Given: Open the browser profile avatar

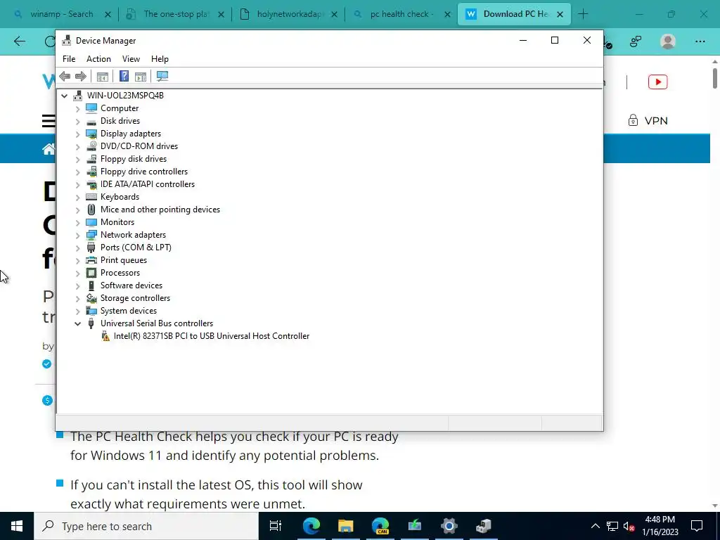Looking at the screenshot, I should point(668,41).
